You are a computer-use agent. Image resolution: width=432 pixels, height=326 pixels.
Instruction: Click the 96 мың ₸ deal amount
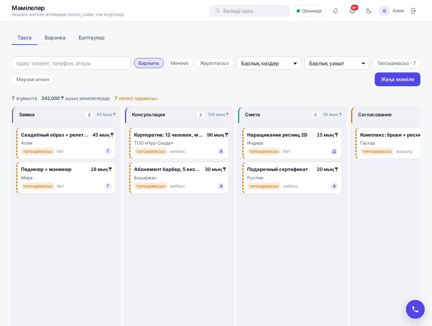click(x=217, y=135)
